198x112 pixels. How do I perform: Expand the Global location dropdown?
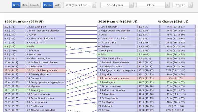click(153, 5)
